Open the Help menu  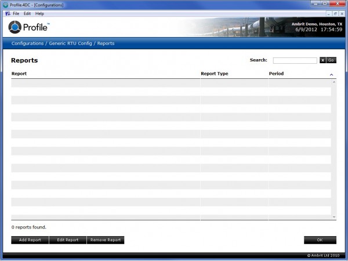click(x=39, y=13)
